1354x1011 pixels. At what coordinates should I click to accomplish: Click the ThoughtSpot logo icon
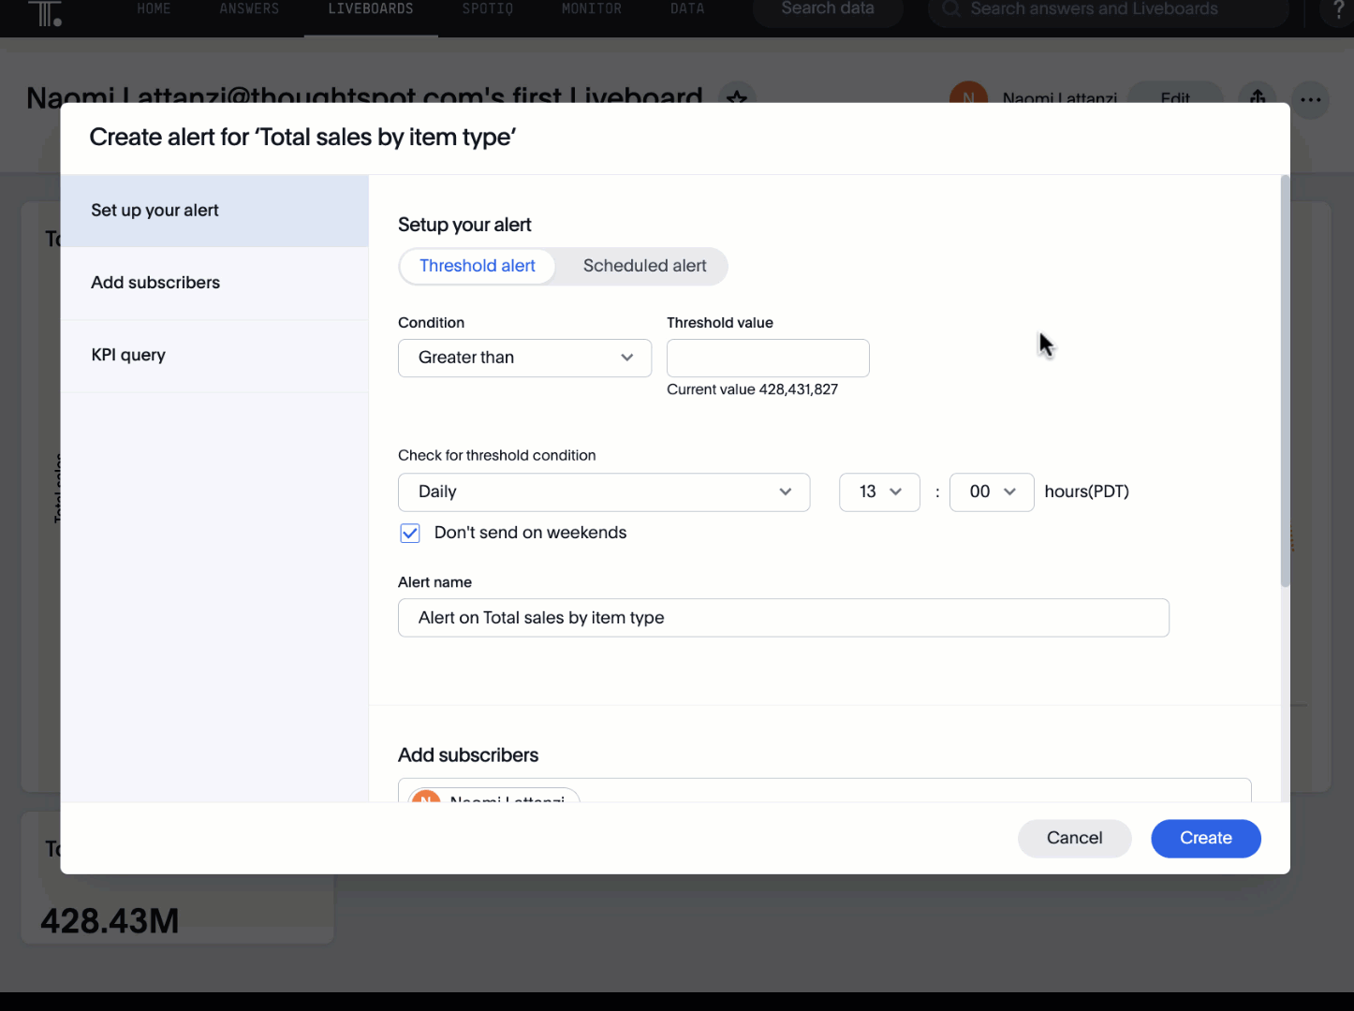tap(44, 13)
